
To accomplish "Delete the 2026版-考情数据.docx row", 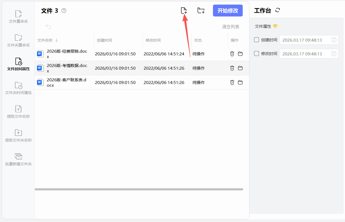I will pos(232,68).
